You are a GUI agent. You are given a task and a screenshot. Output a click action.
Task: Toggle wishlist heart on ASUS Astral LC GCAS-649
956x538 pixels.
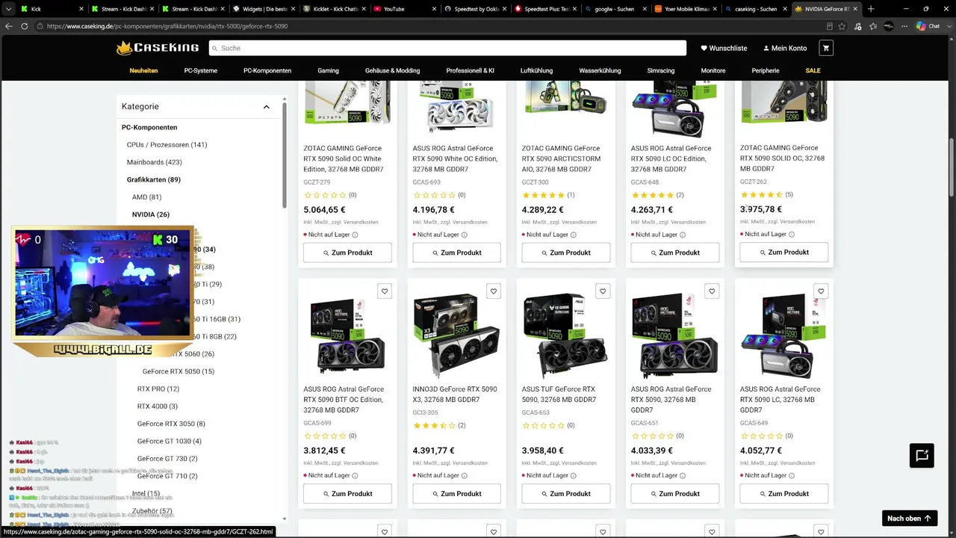tap(821, 291)
